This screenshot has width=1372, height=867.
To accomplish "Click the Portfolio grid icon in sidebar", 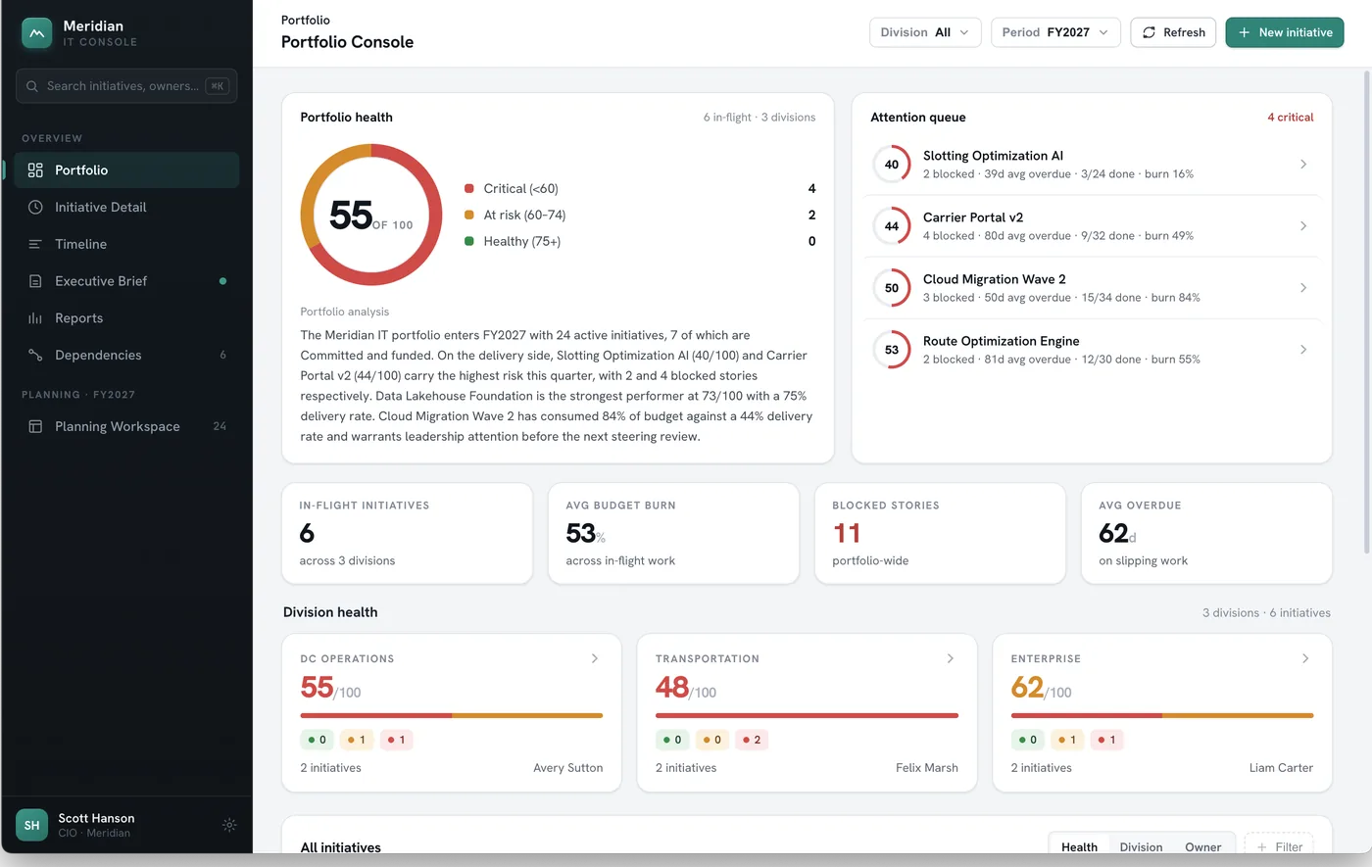I will (35, 170).
